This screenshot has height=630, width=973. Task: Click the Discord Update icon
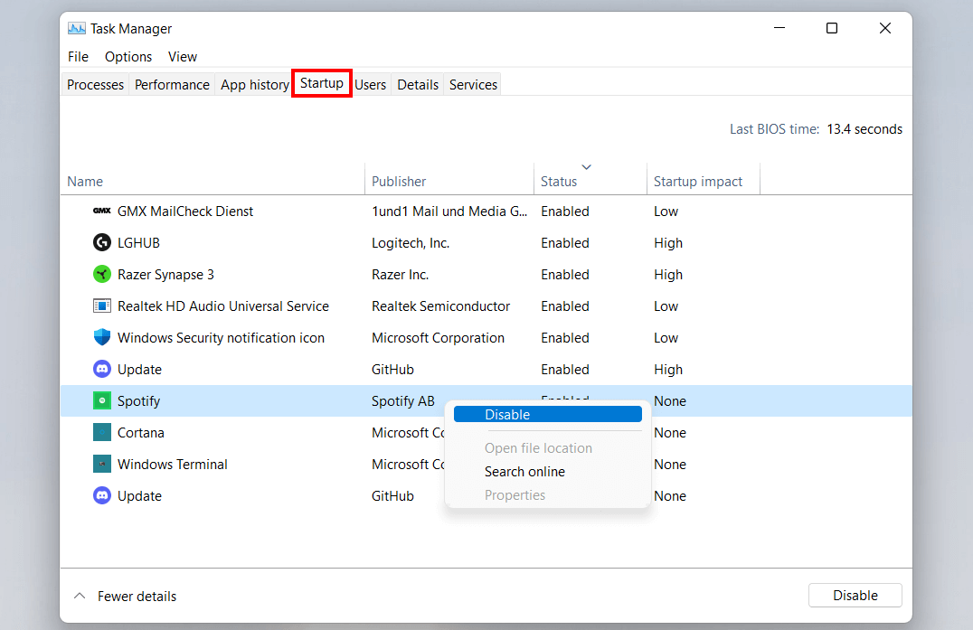pos(101,369)
